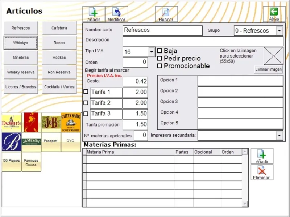Open the Ron Reserva category
The width and height of the screenshot is (290, 217).
tap(59, 72)
